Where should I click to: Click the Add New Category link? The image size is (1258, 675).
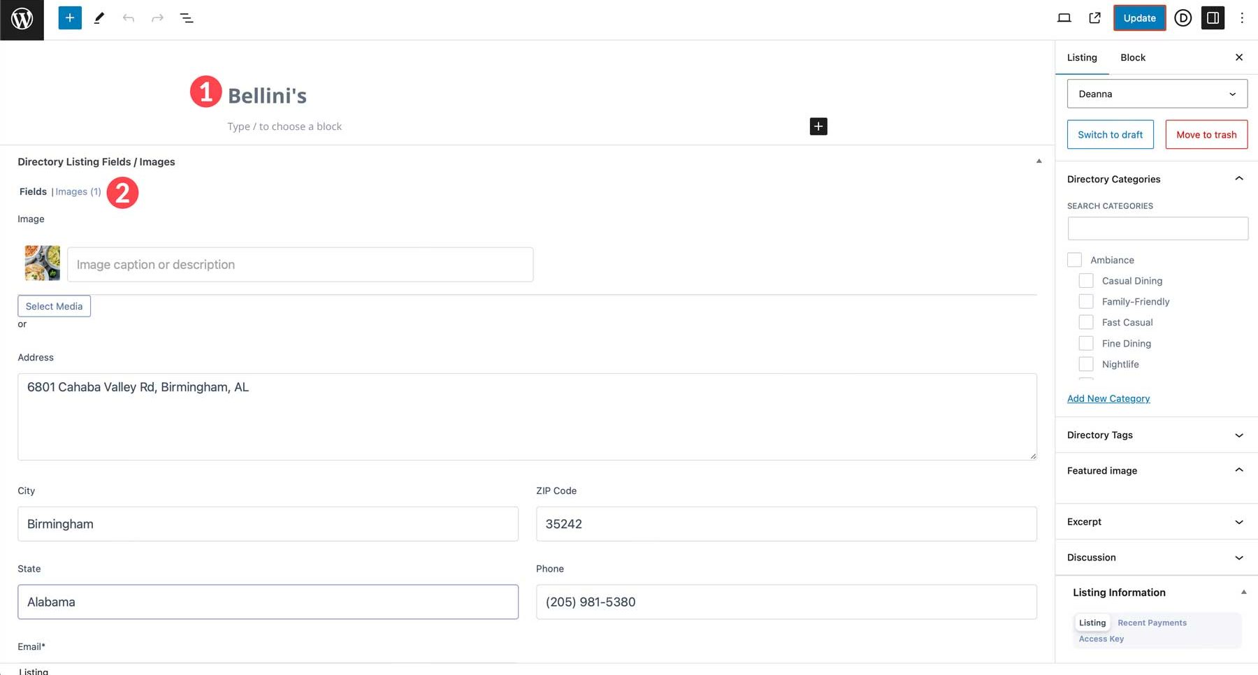click(x=1108, y=398)
